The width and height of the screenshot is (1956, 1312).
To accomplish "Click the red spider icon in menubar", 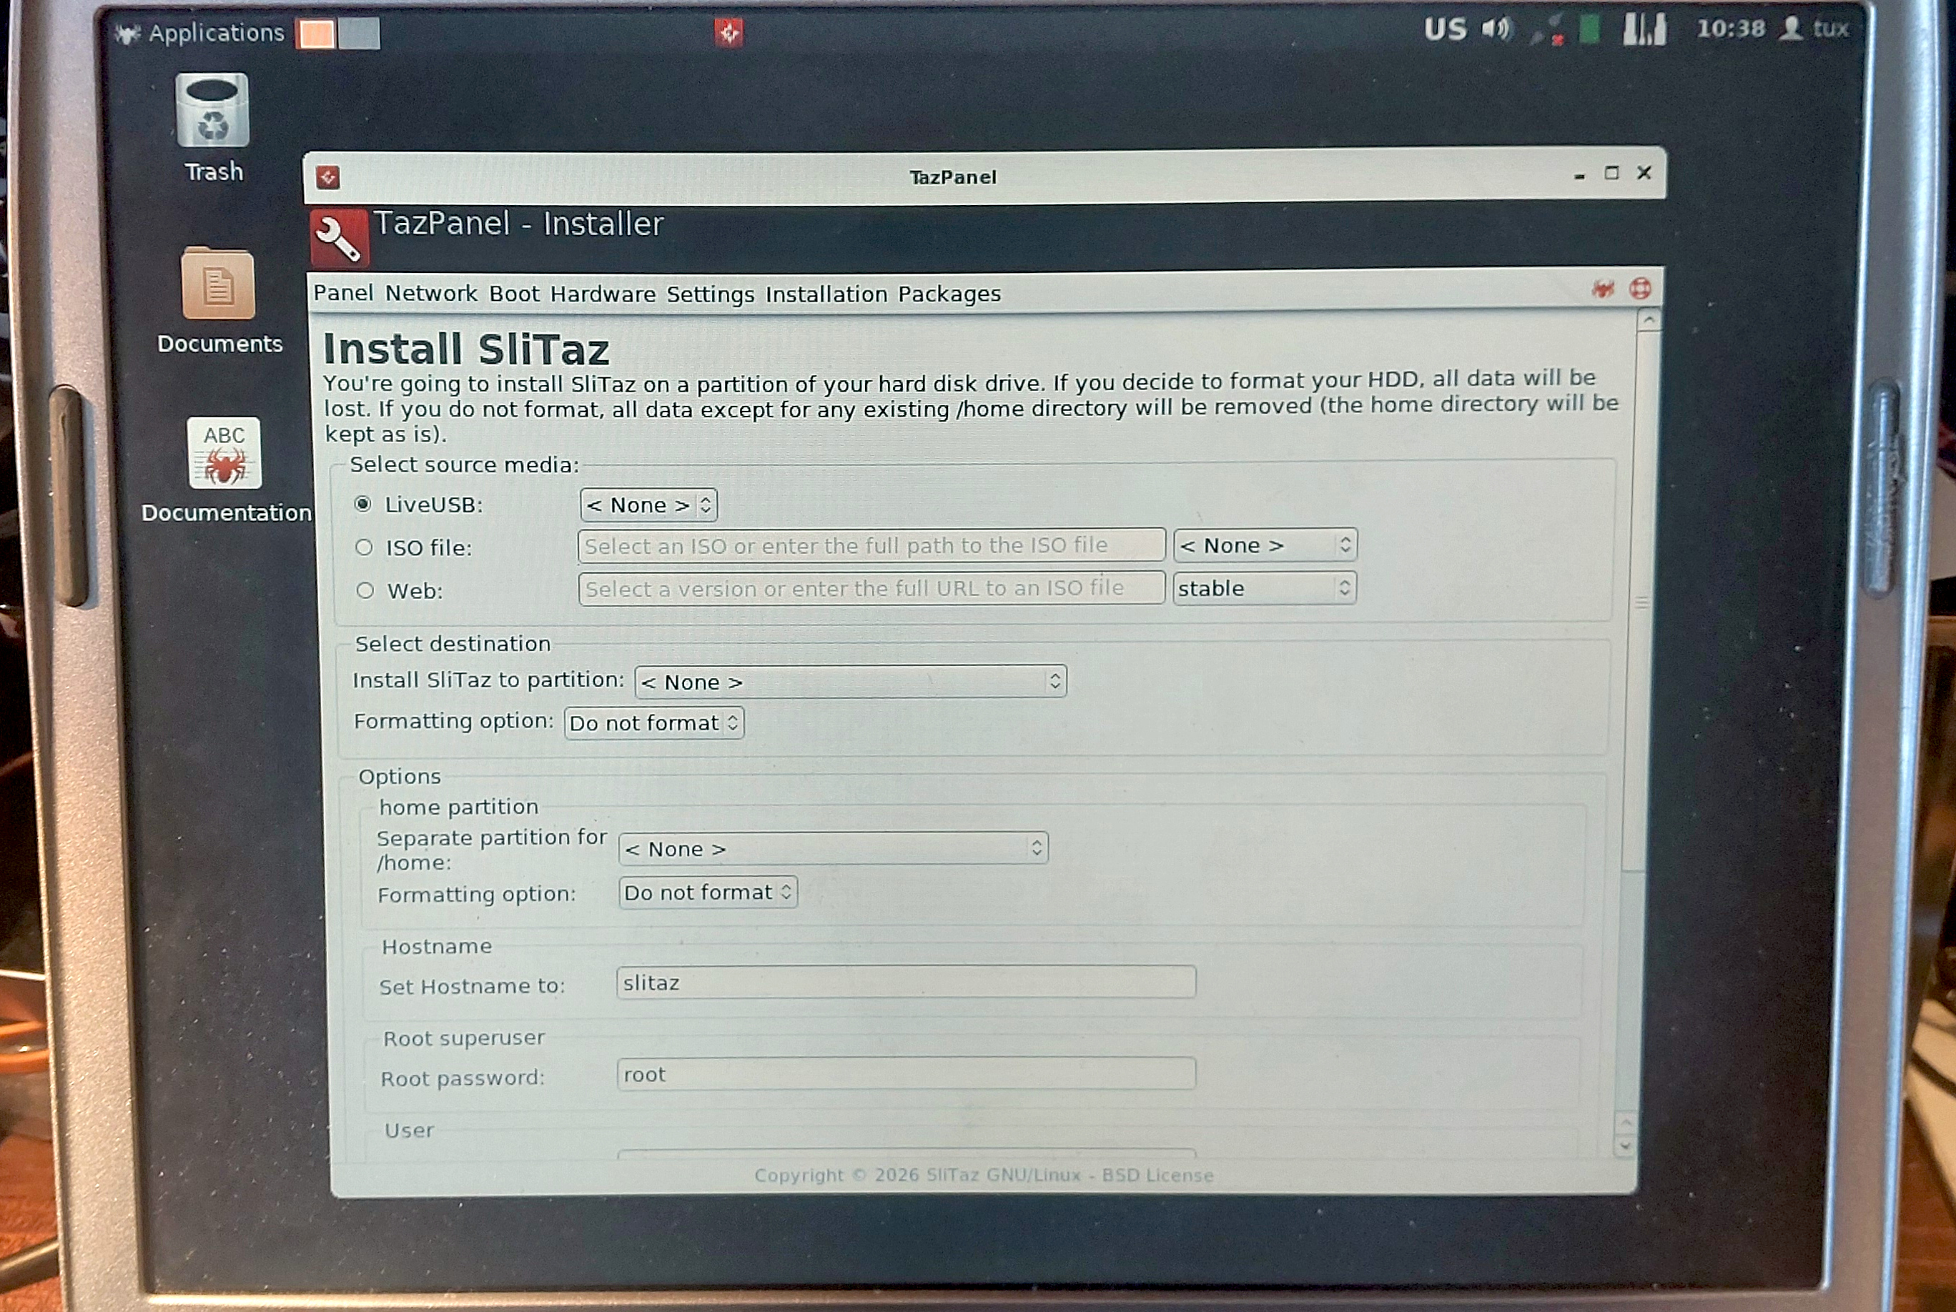I will click(1603, 289).
